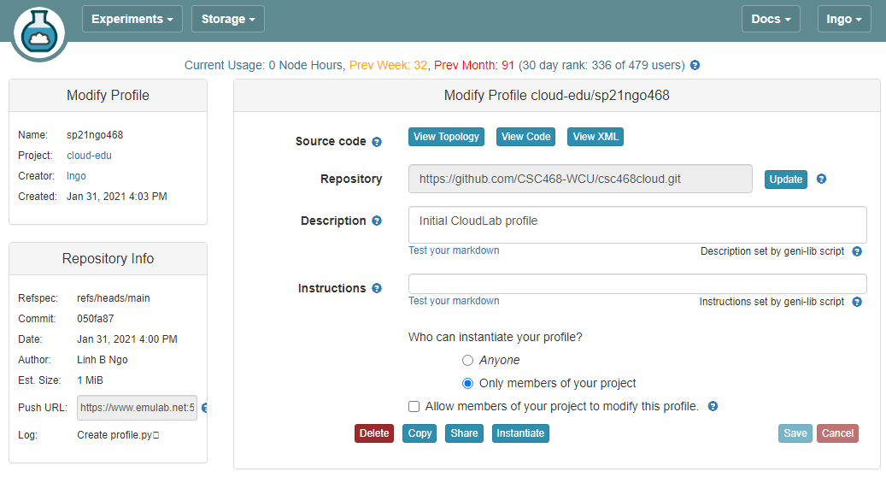Select Only members of your project
This screenshot has height=477, width=886.
467,384
